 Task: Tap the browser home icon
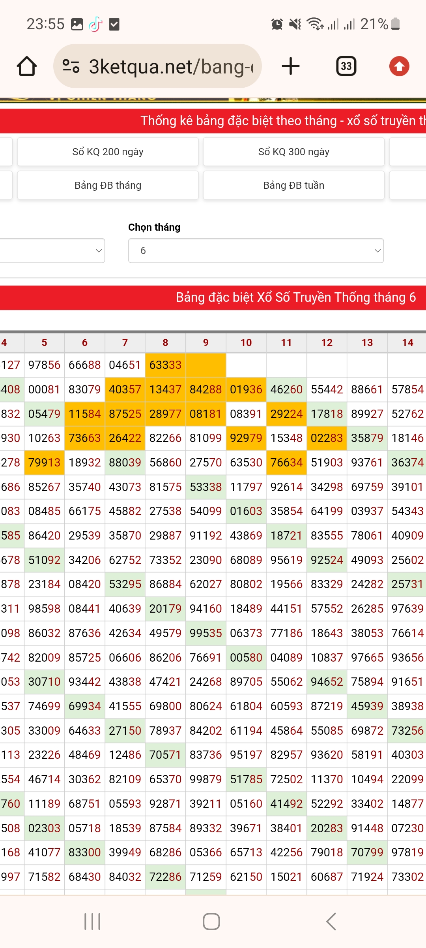pos(27,66)
